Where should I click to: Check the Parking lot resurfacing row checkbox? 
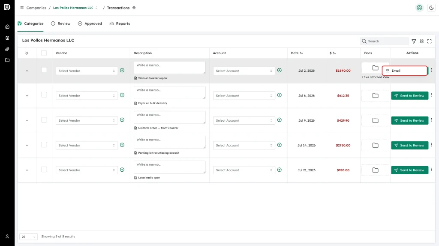pyautogui.click(x=44, y=145)
